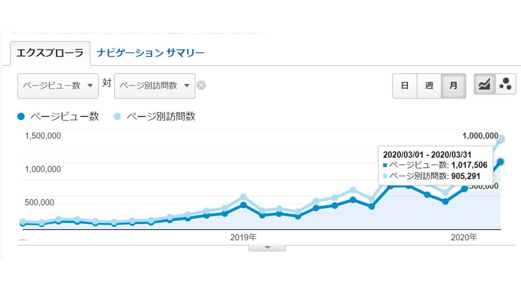Screen dimensions: 521x293
Task: Open the ページ別訪問数 metric dropdown
Action: (155, 86)
